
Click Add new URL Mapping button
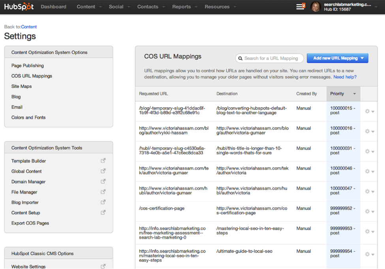pyautogui.click(x=337, y=58)
